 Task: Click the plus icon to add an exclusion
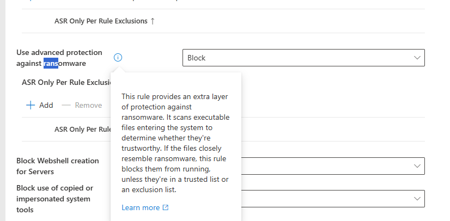(31, 105)
